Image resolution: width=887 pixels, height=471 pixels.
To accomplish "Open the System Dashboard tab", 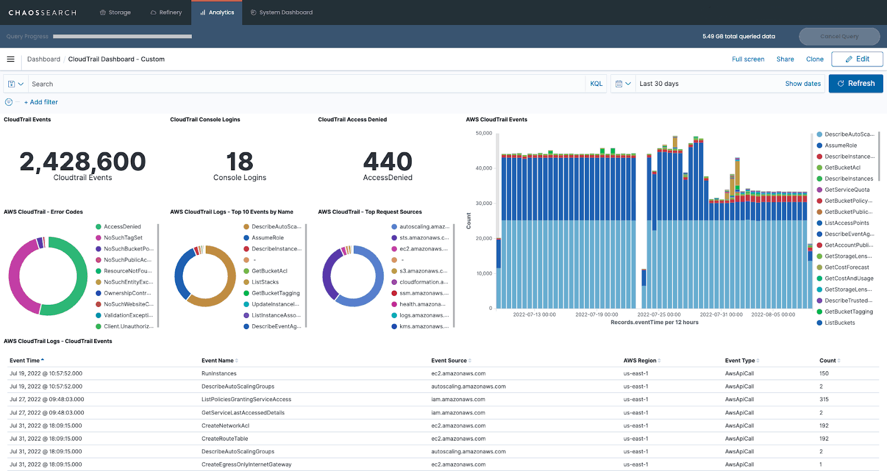I will point(282,12).
